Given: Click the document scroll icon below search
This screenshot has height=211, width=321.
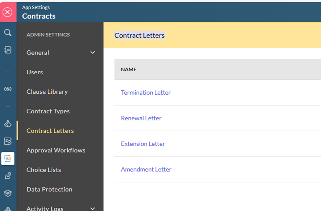Looking at the screenshot, I should point(8,50).
